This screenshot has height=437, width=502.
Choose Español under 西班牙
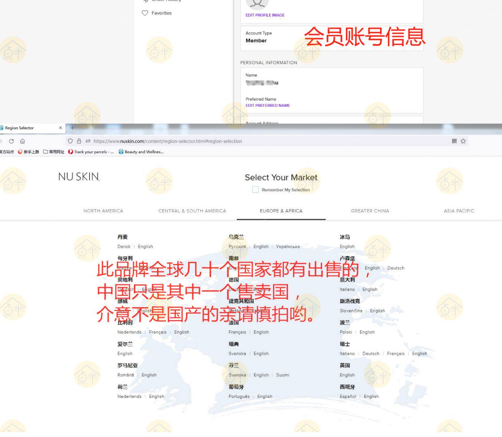pos(348,397)
